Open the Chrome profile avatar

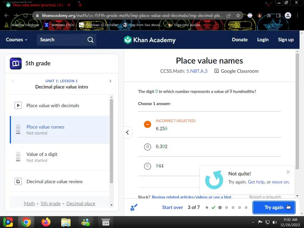tap(288, 15)
